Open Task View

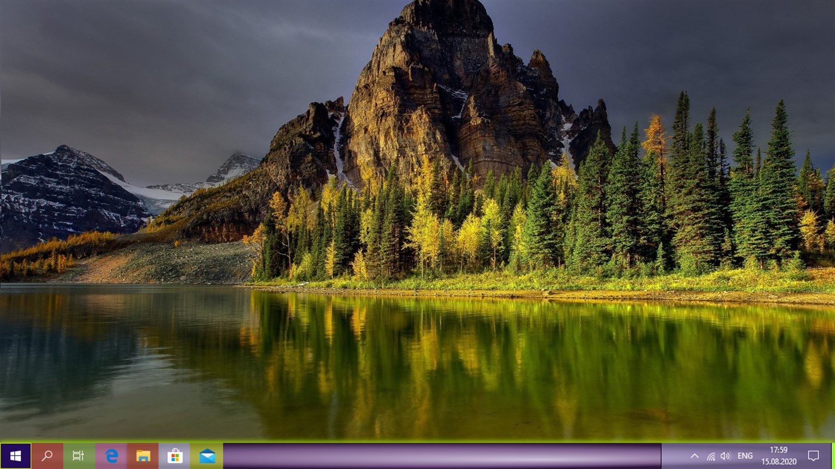(78, 455)
